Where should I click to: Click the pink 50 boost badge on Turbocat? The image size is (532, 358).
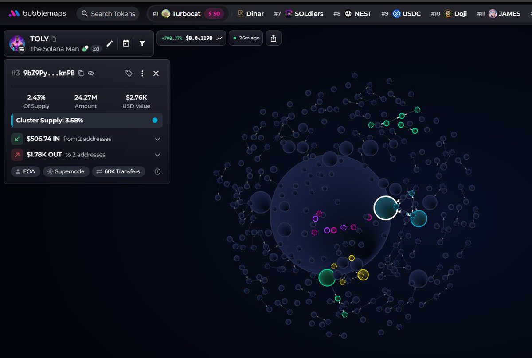point(213,14)
